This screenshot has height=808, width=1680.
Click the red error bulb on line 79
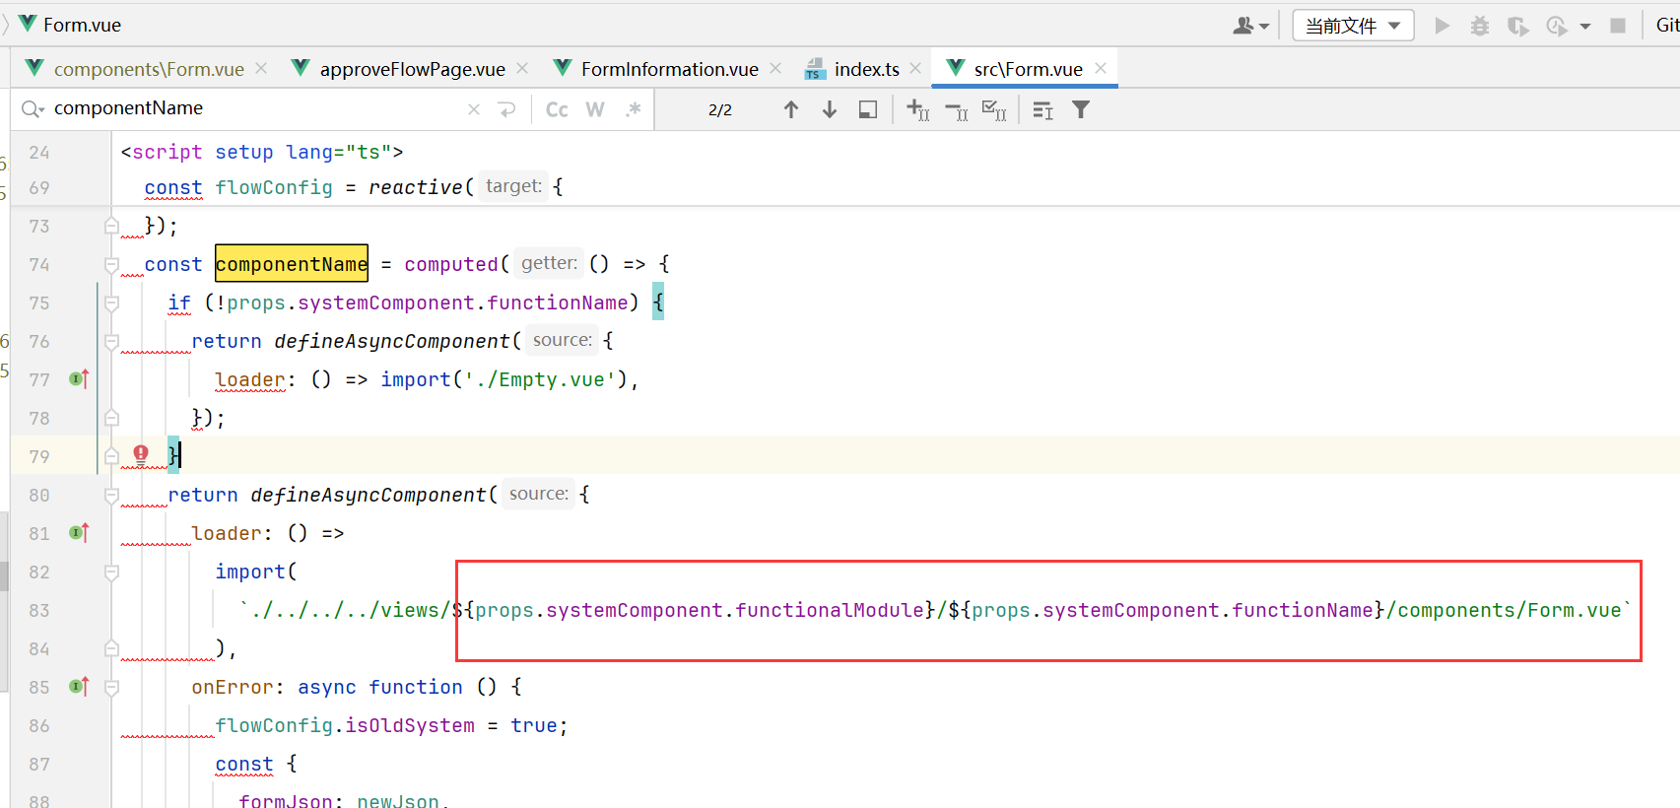[141, 454]
